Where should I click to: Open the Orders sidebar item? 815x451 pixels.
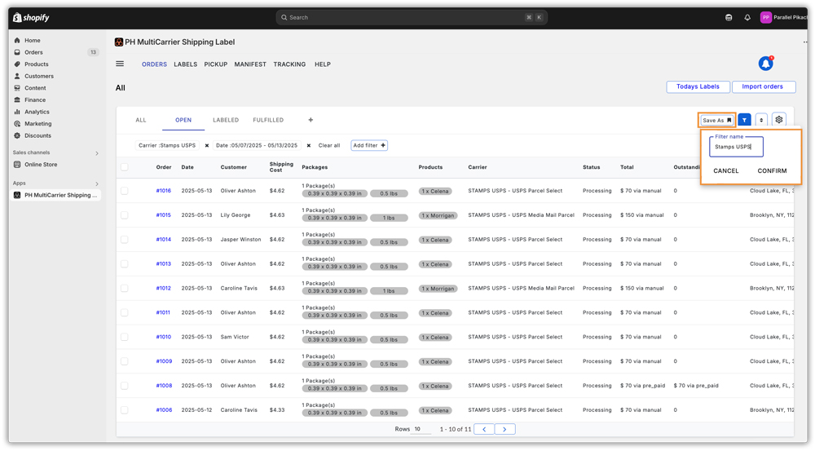coord(33,52)
